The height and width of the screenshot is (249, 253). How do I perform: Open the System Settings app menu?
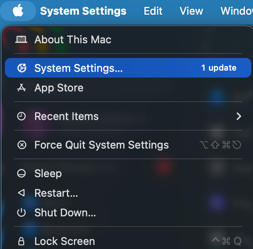coord(83,11)
